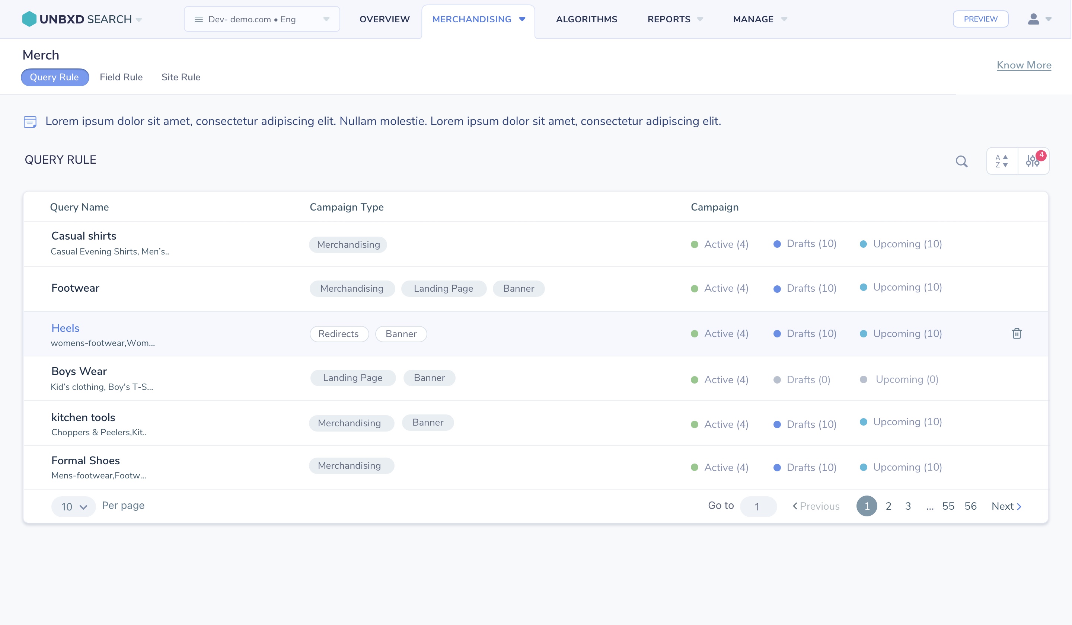The image size is (1072, 625).
Task: Jump to page 55
Action: (948, 506)
